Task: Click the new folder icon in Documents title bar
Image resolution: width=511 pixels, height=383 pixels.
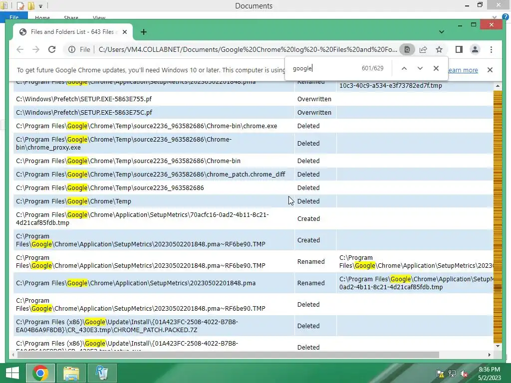Action: click(31, 5)
